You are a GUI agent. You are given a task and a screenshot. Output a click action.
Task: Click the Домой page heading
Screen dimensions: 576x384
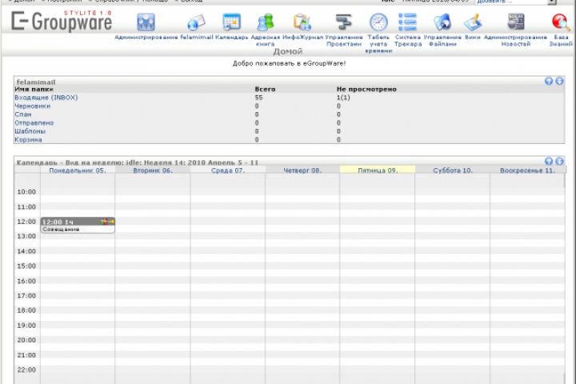pos(288,51)
